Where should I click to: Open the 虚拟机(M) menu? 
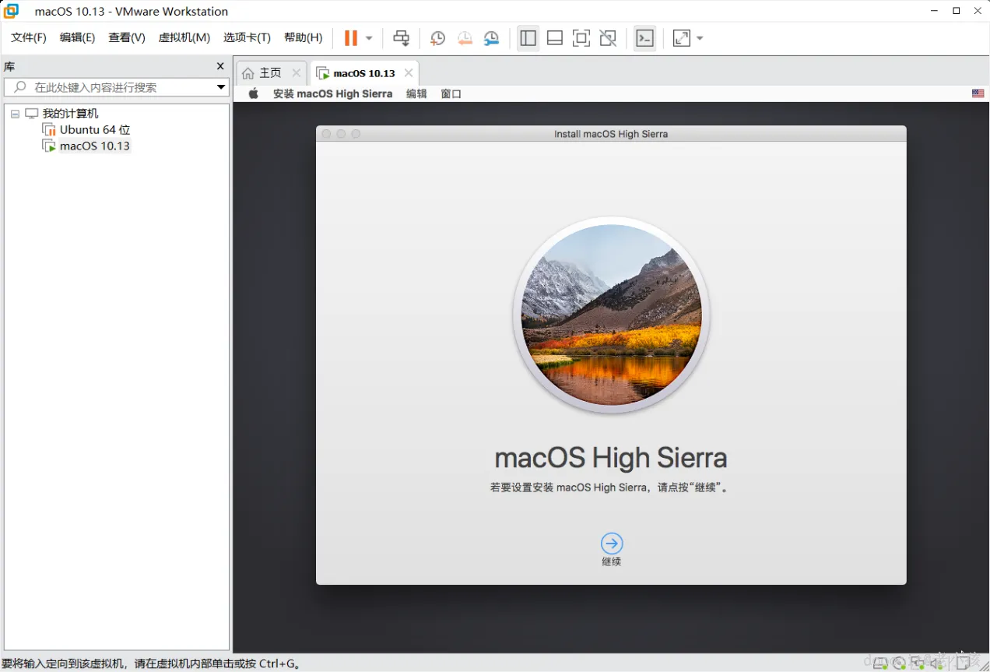184,37
